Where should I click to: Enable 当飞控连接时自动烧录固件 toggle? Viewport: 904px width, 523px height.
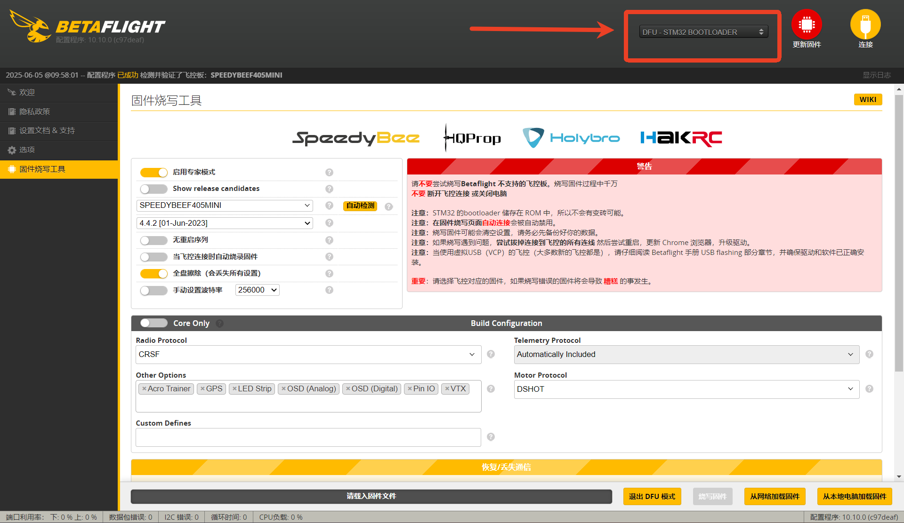click(154, 257)
